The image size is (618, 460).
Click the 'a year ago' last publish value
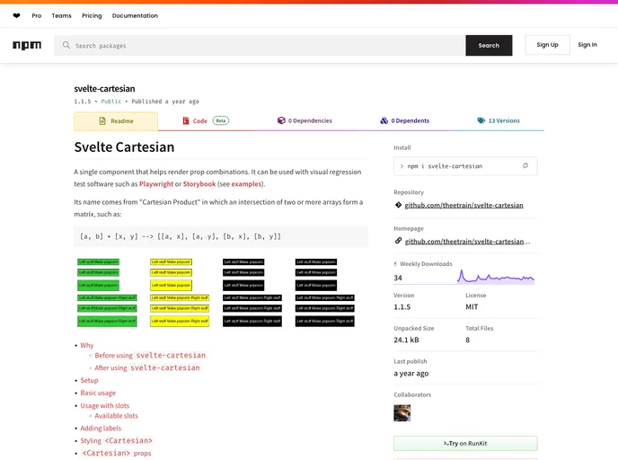click(411, 373)
